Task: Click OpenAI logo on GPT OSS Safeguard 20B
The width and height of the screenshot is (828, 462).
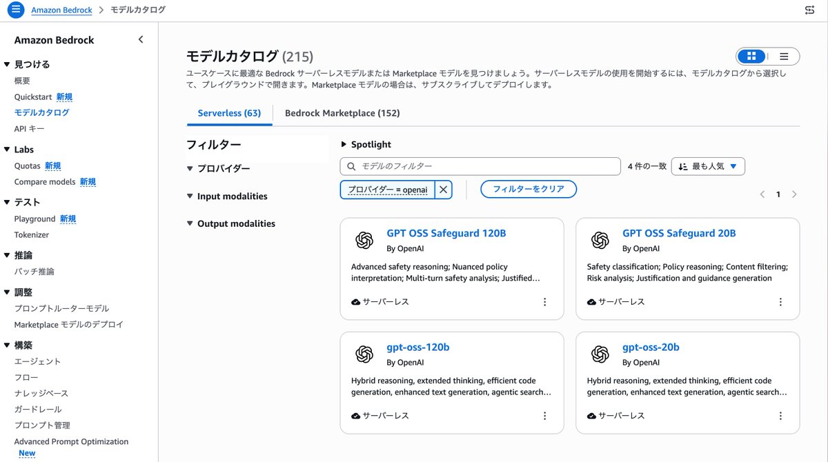Action: [x=600, y=240]
